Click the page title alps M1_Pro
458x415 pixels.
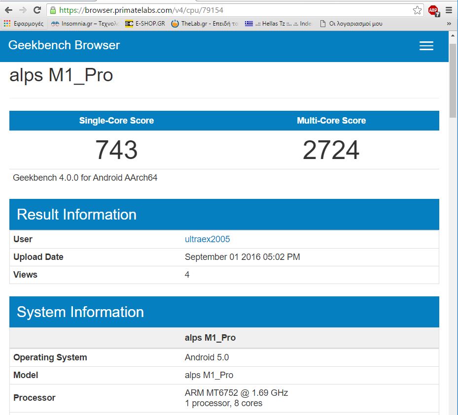pos(61,75)
